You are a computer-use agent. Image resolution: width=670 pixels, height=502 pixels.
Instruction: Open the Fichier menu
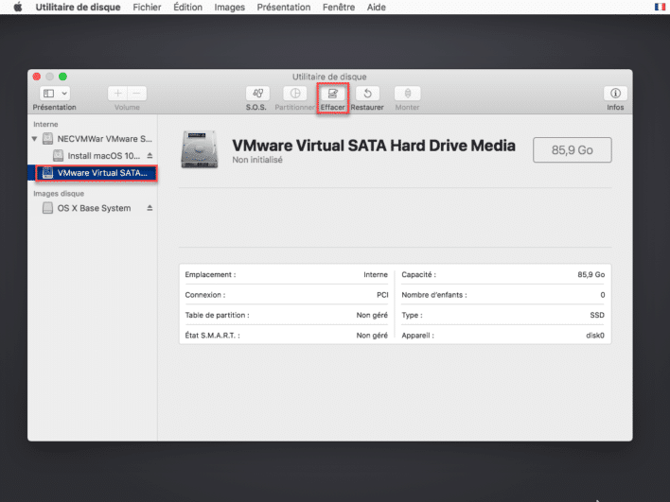147,8
